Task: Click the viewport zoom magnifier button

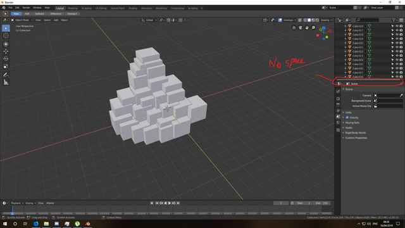Action: (313, 28)
